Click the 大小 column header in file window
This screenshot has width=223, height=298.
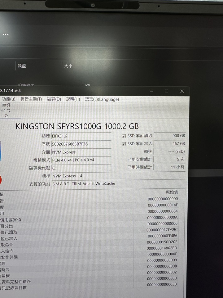point(68,66)
